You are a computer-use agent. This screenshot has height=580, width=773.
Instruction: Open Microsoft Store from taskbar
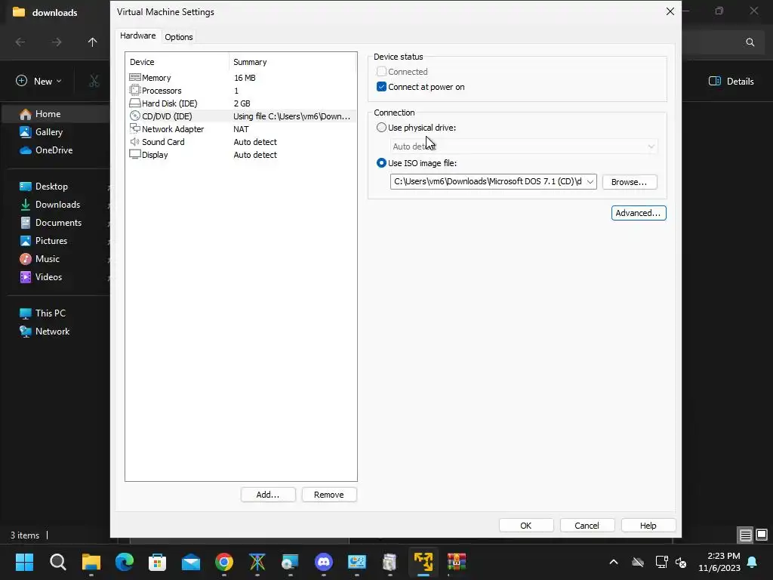[x=157, y=562]
